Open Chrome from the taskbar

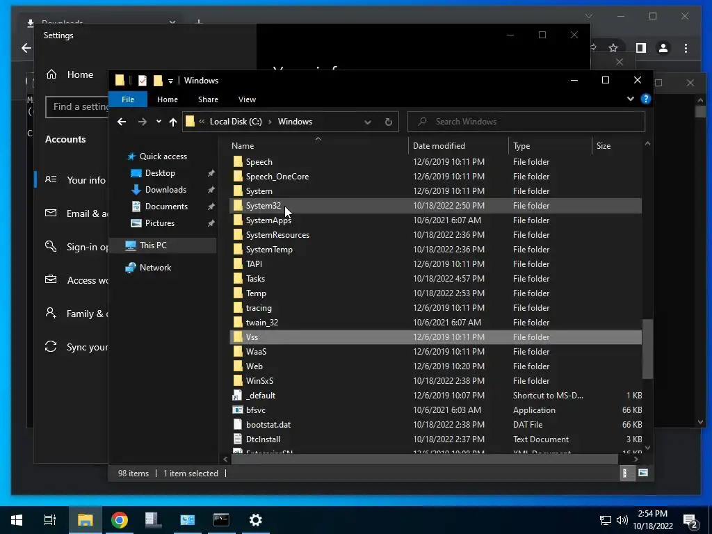[x=120, y=520]
